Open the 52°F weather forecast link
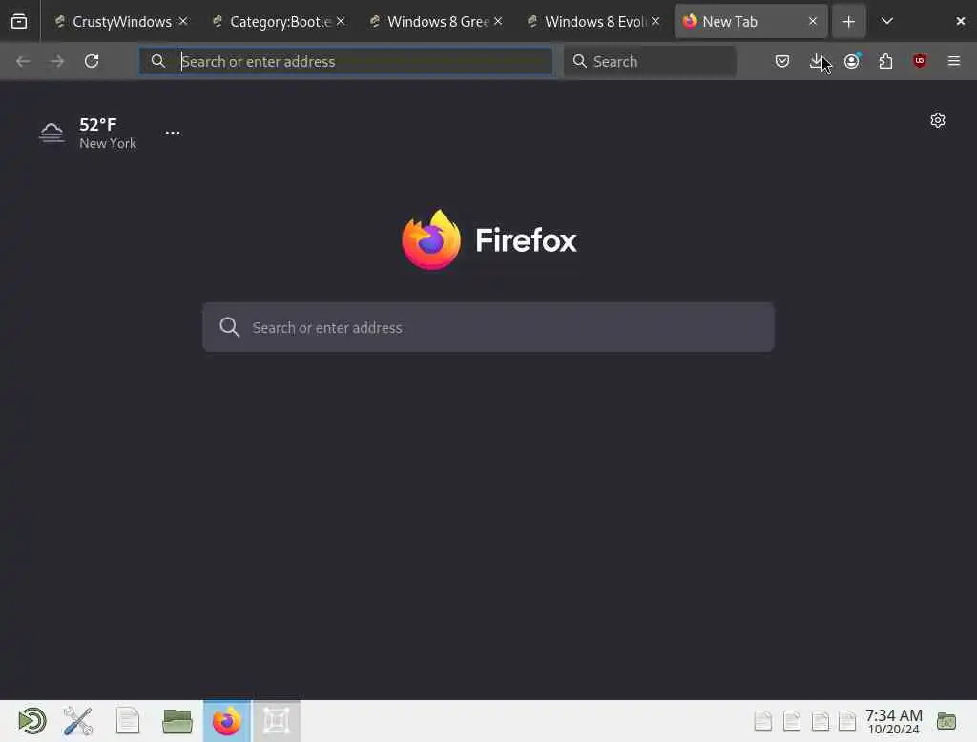 98,125
